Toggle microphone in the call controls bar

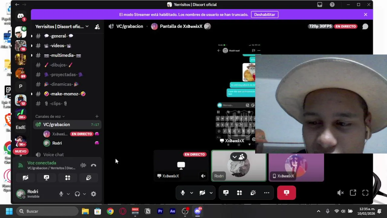(x=183, y=193)
